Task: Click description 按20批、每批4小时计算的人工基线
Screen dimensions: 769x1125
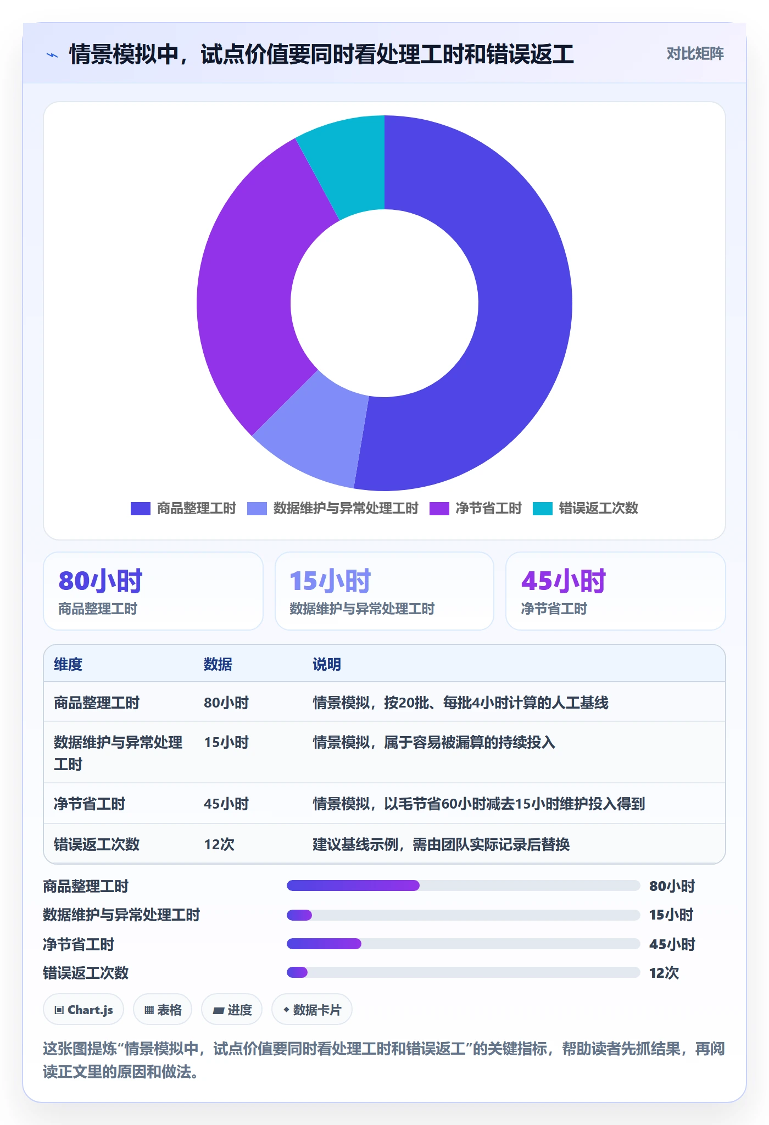Action: [496, 703]
